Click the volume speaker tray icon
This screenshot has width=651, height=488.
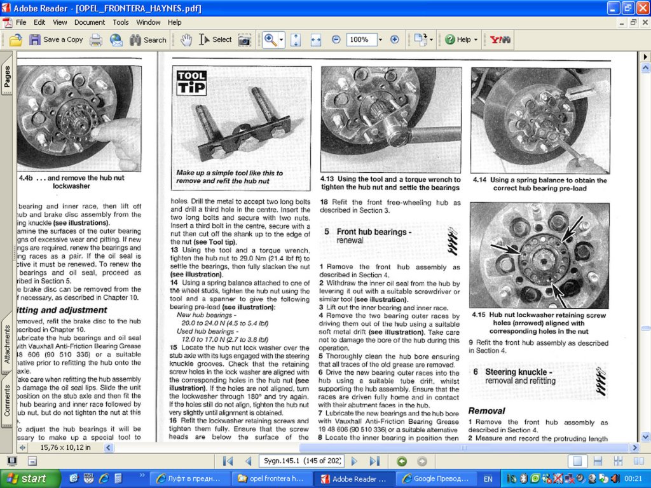[x=615, y=478]
